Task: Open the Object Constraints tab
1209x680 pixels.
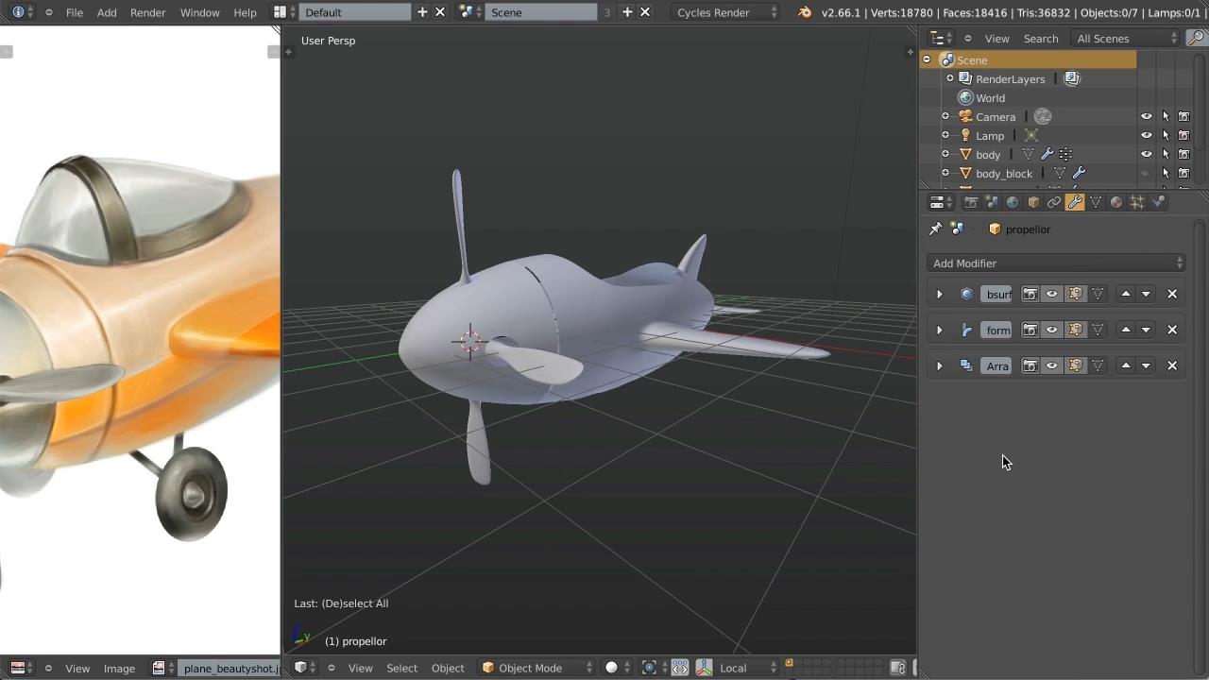Action: 1054,202
